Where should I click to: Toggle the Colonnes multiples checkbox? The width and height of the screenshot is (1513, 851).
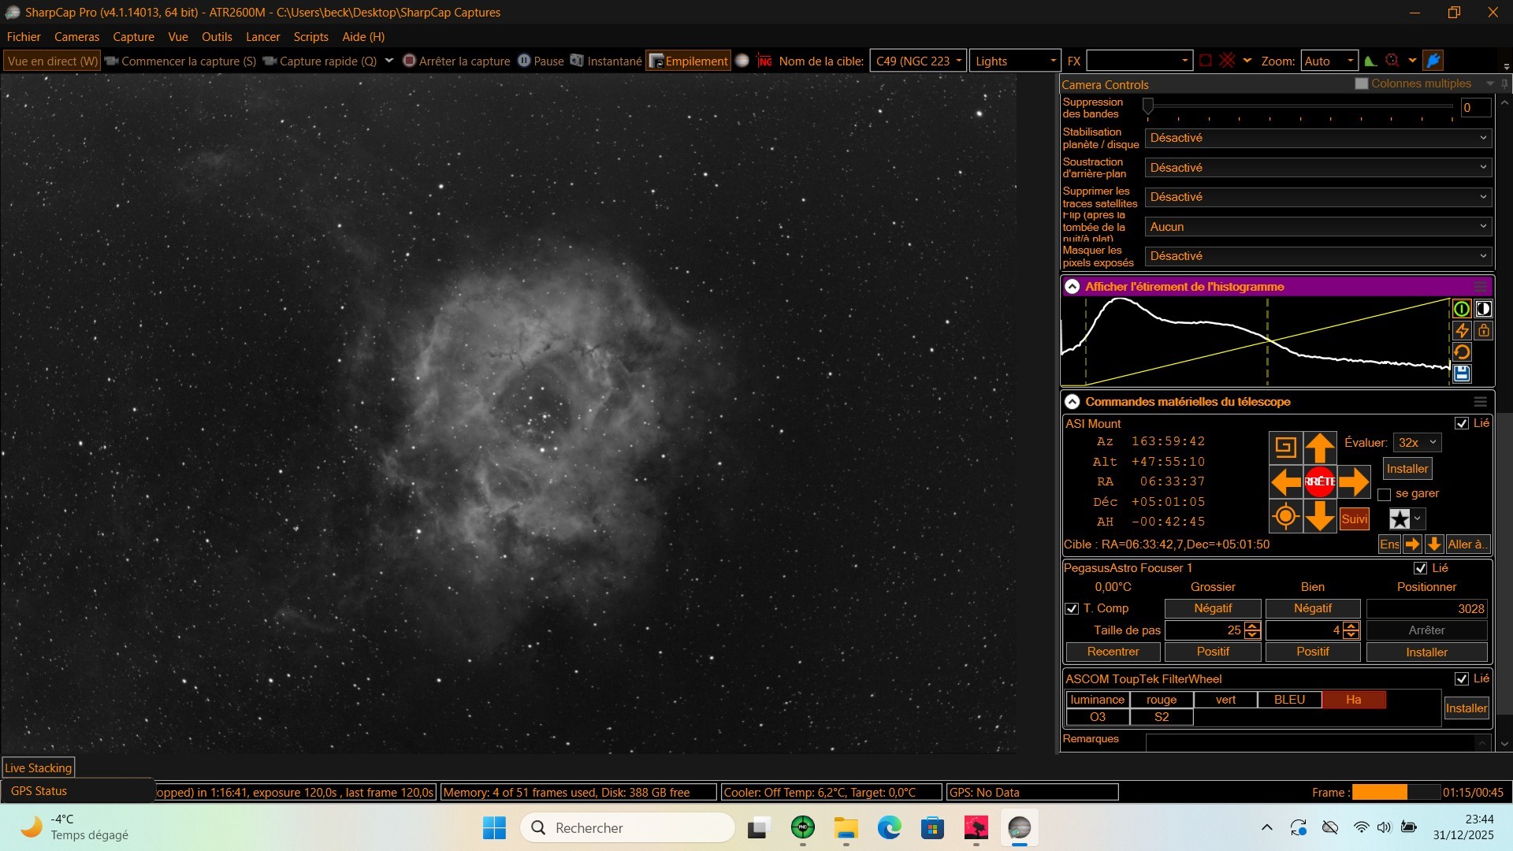[x=1362, y=84]
